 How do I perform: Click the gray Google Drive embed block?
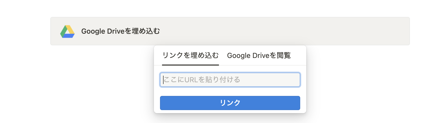(x=230, y=31)
